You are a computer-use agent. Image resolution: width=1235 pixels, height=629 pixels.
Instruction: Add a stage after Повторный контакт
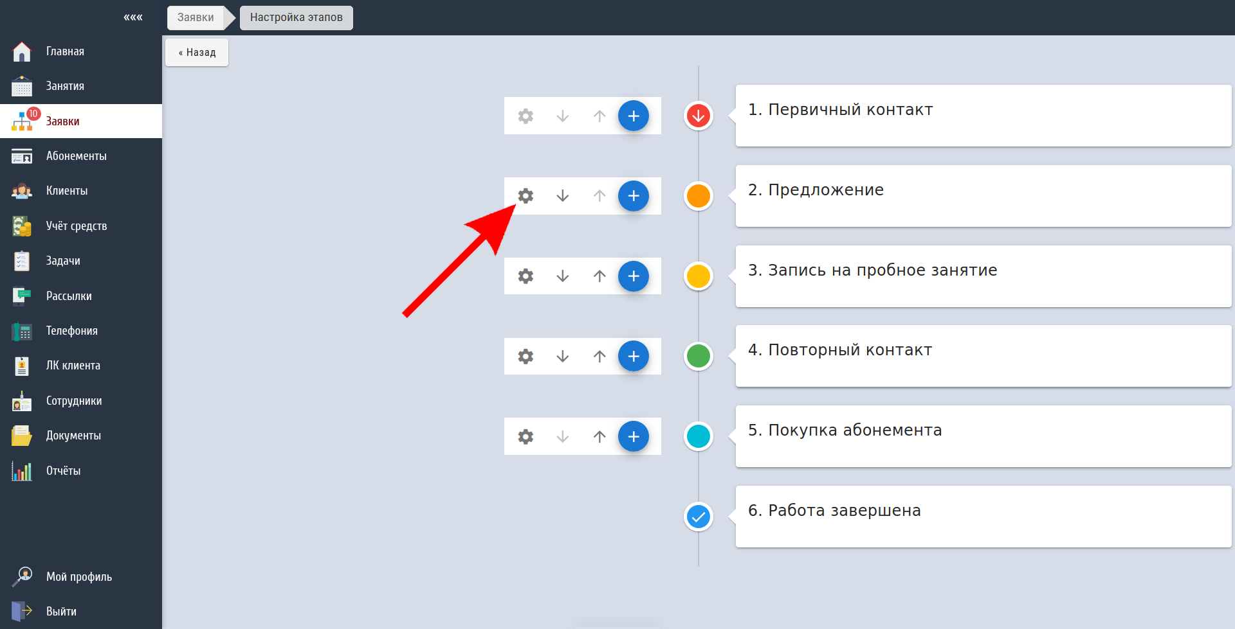[634, 356]
